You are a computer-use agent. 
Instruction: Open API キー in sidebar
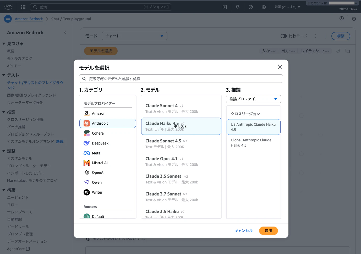(x=14, y=66)
